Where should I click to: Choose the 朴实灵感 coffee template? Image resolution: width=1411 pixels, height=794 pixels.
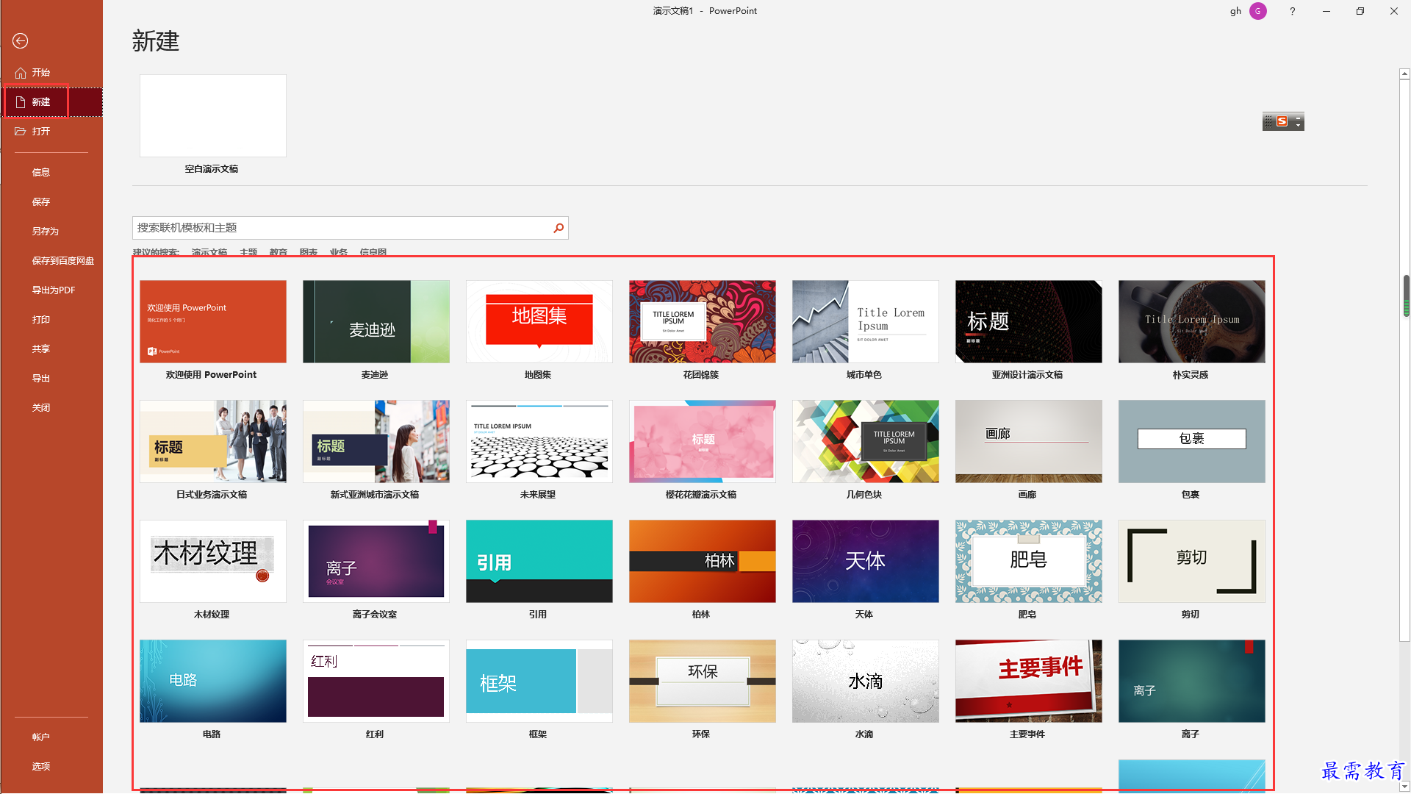point(1192,321)
